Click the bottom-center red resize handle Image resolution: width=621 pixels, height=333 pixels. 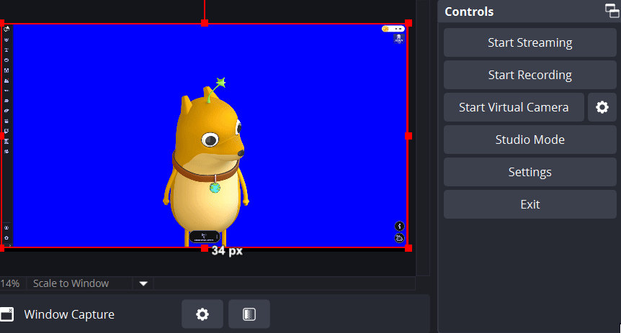coord(205,247)
